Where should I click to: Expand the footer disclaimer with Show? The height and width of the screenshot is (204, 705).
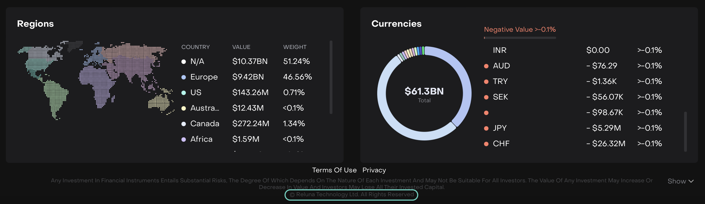680,181
